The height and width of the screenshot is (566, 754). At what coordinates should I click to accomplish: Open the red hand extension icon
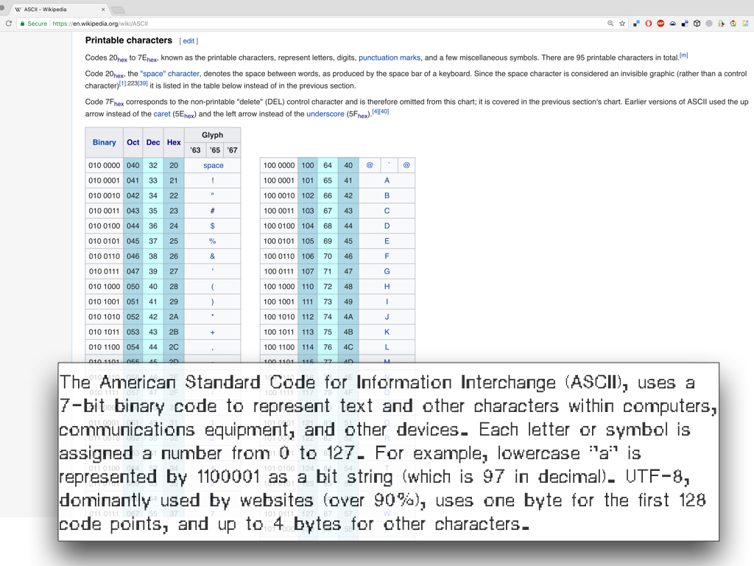point(649,23)
